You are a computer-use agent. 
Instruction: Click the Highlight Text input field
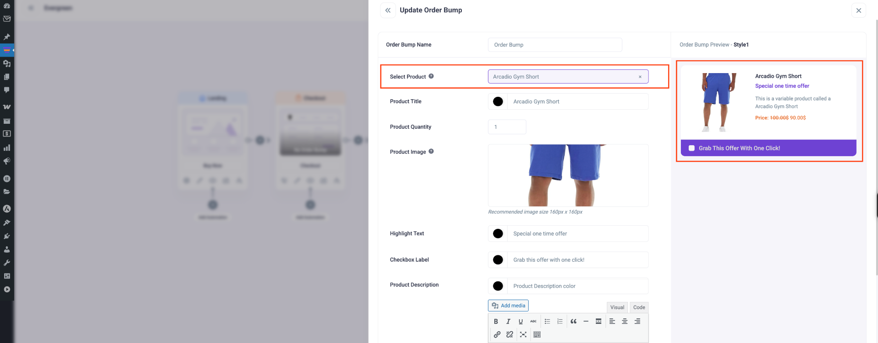(578, 233)
